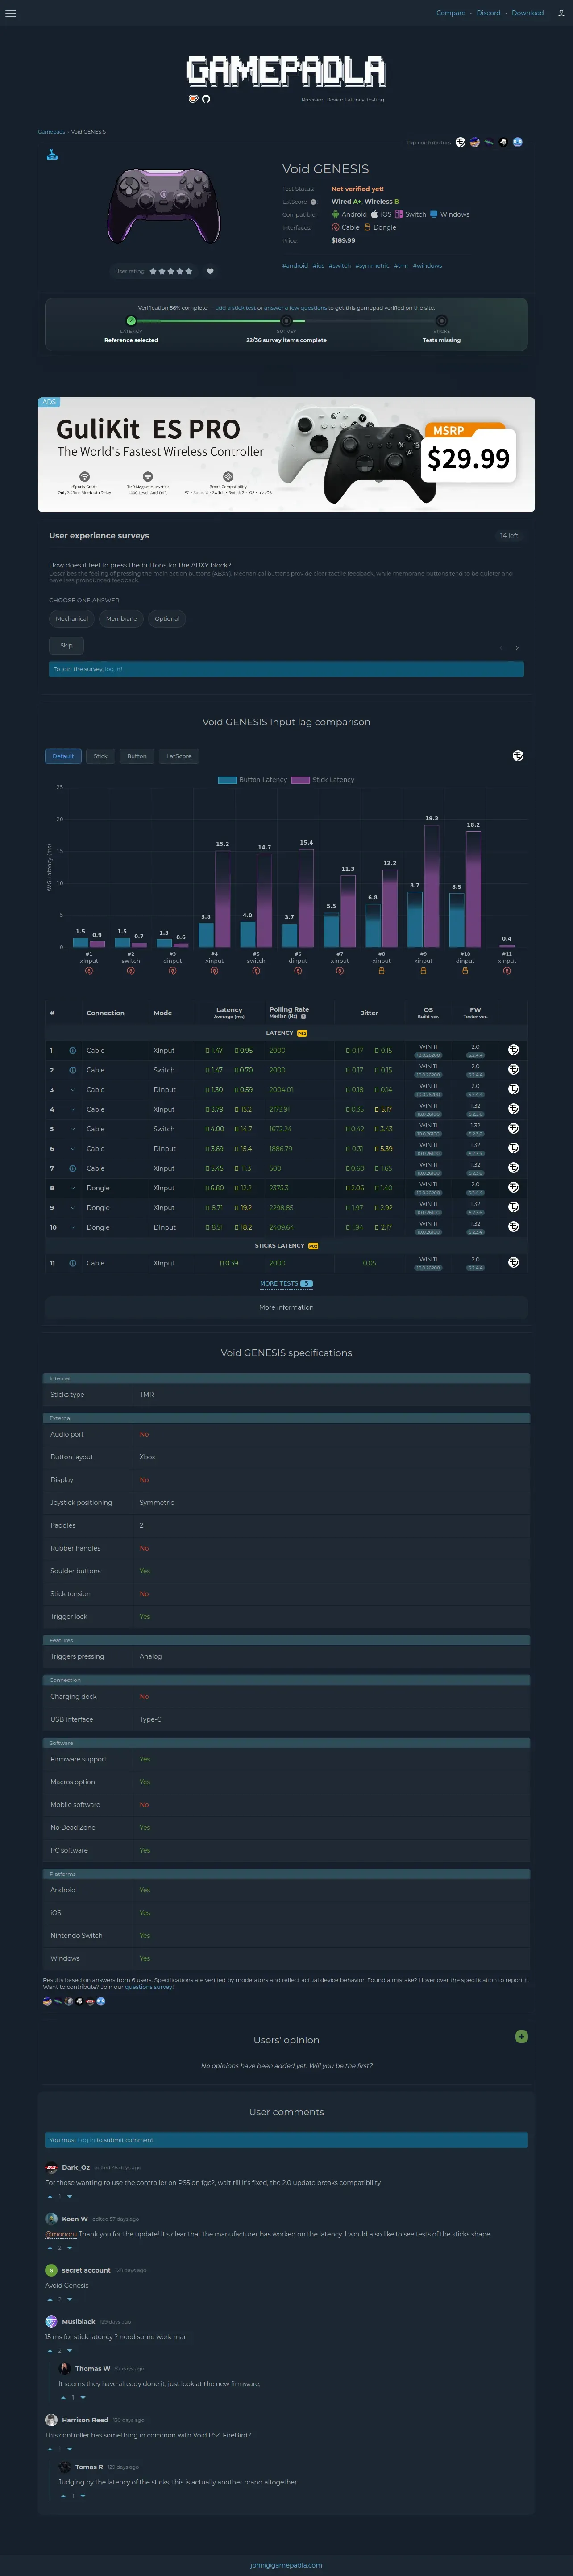Image resolution: width=573 pixels, height=2576 pixels.
Task: Upvote the Harrison Reed comment
Action: pos(49,2449)
